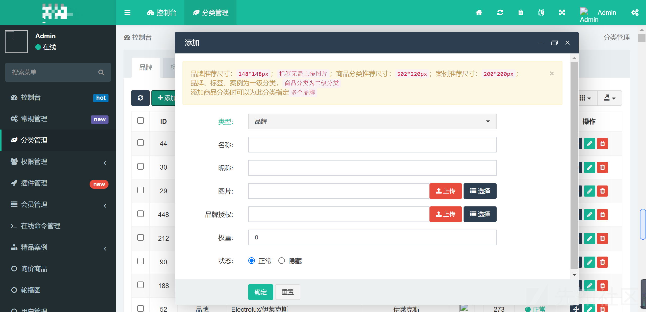
Task: Select the 隐藏 status radio button
Action: 281,261
